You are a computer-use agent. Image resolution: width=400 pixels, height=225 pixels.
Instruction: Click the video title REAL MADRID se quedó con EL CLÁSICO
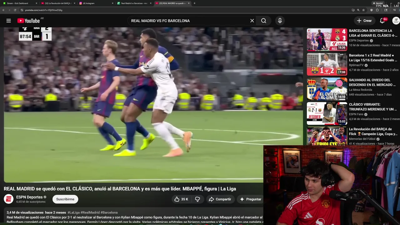coord(120,189)
